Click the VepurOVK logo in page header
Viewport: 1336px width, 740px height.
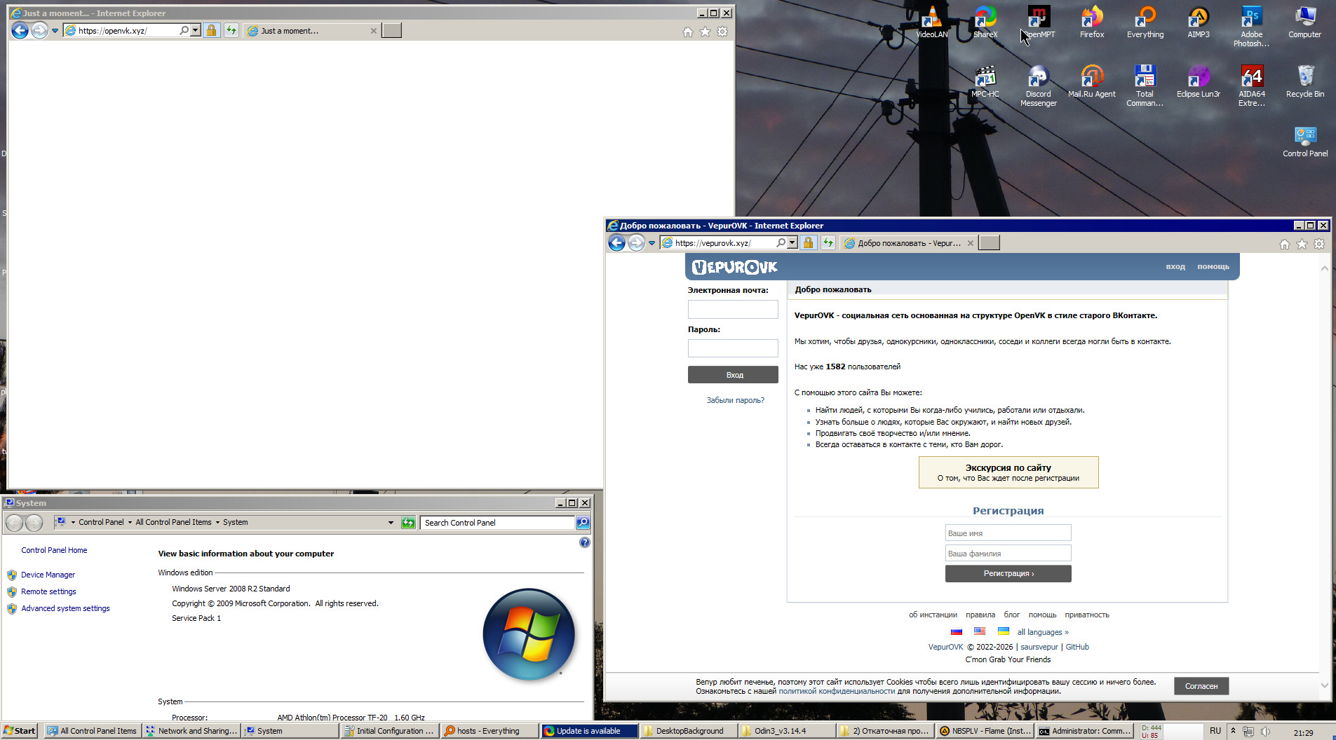point(735,267)
